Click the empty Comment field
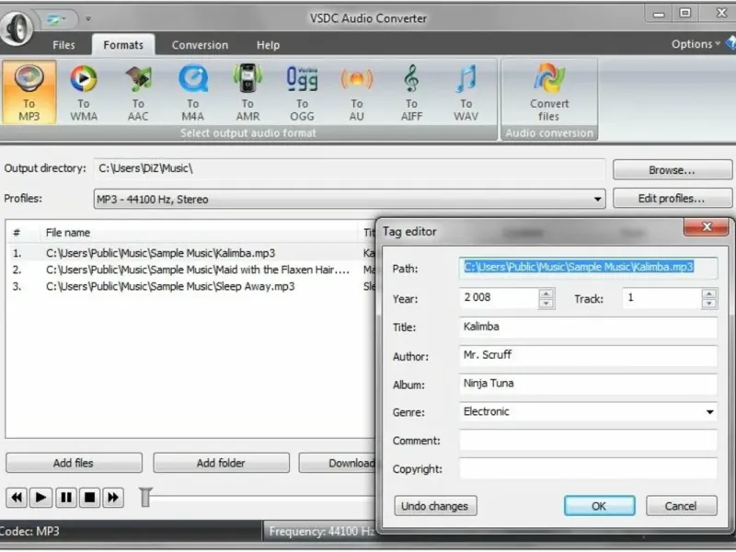 588,441
